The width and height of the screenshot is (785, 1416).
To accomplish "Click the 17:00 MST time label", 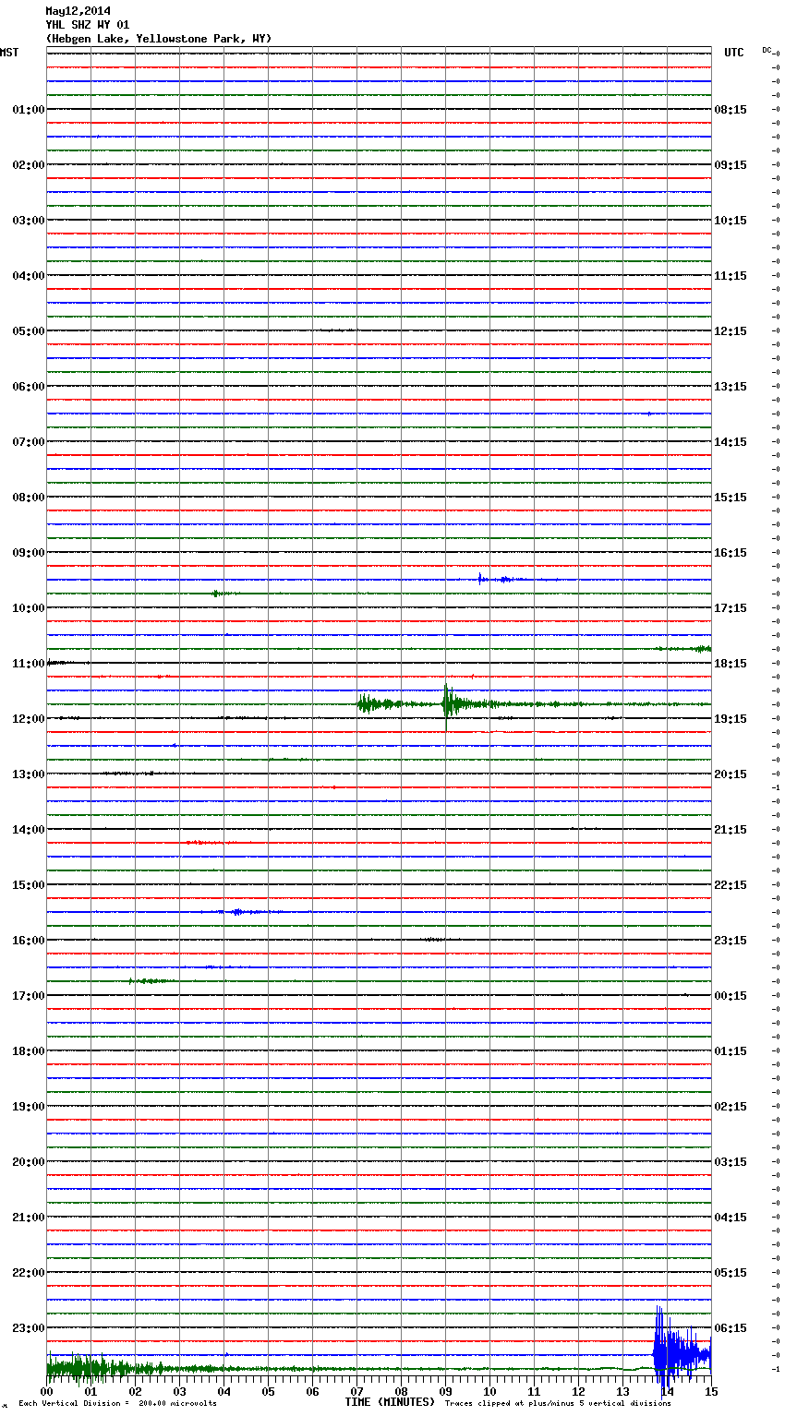I will 28,995.
